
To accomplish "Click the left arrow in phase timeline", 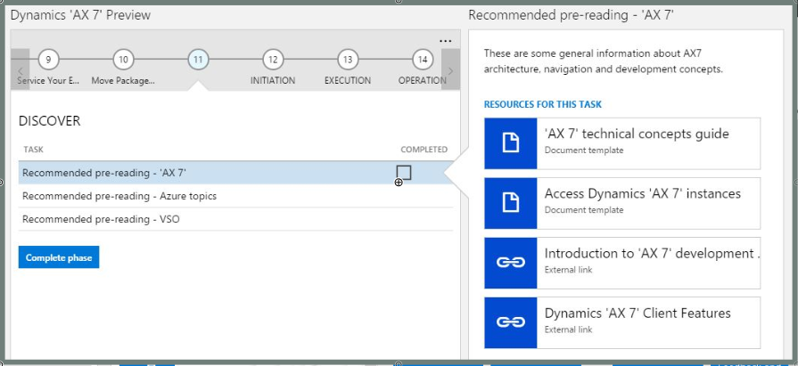I will coord(20,69).
